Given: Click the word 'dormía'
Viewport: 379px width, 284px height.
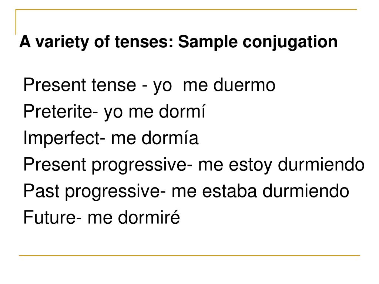Looking at the screenshot, I should click(x=170, y=138).
